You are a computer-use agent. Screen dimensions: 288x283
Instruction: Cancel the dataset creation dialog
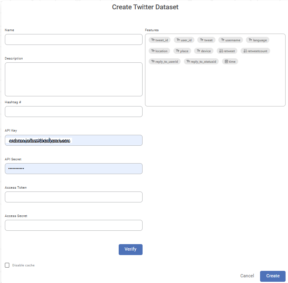click(247, 276)
